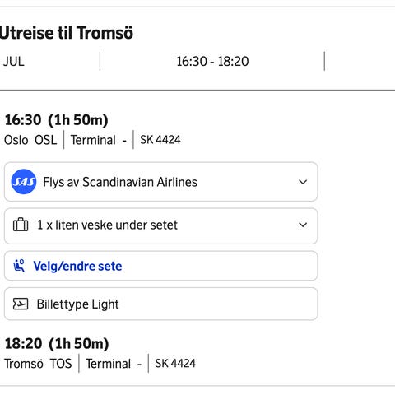Open Velg/endre sete link
395x395 pixels.
pos(77,266)
